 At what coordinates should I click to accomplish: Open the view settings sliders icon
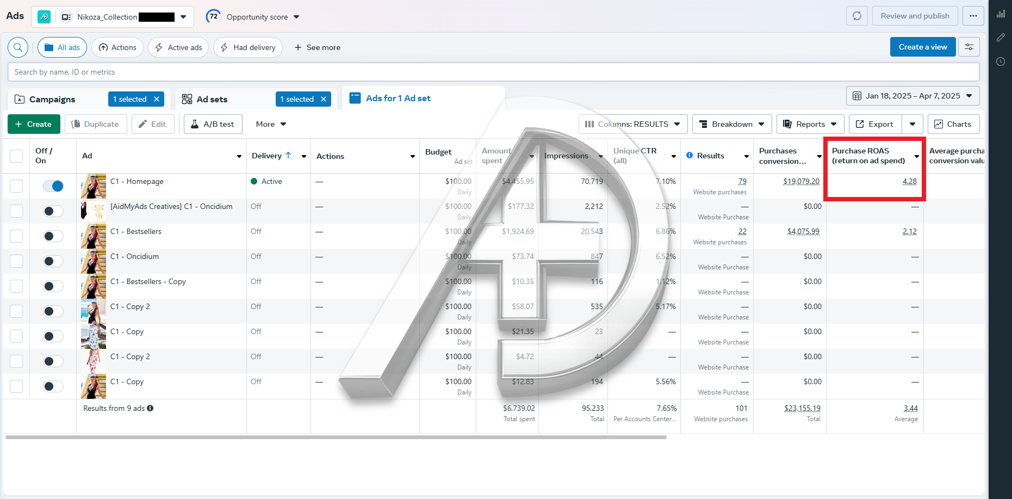coord(968,47)
